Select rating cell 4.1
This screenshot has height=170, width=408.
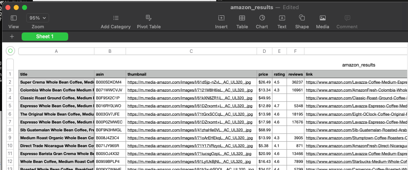tap(279, 145)
